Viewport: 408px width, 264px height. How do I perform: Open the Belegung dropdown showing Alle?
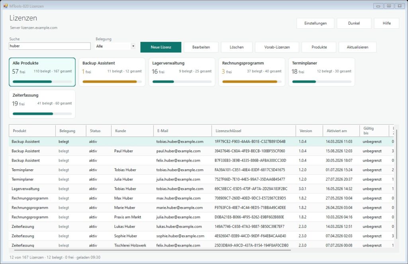tap(116, 46)
